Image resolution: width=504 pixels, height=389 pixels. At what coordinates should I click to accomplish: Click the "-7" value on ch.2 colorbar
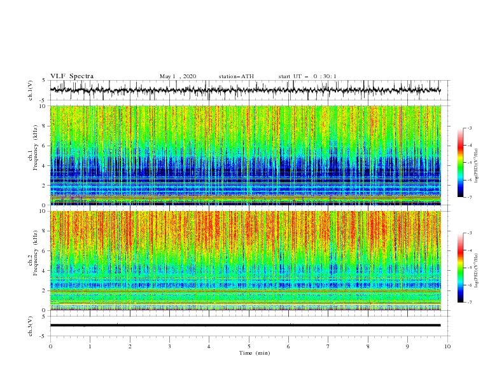click(x=470, y=303)
